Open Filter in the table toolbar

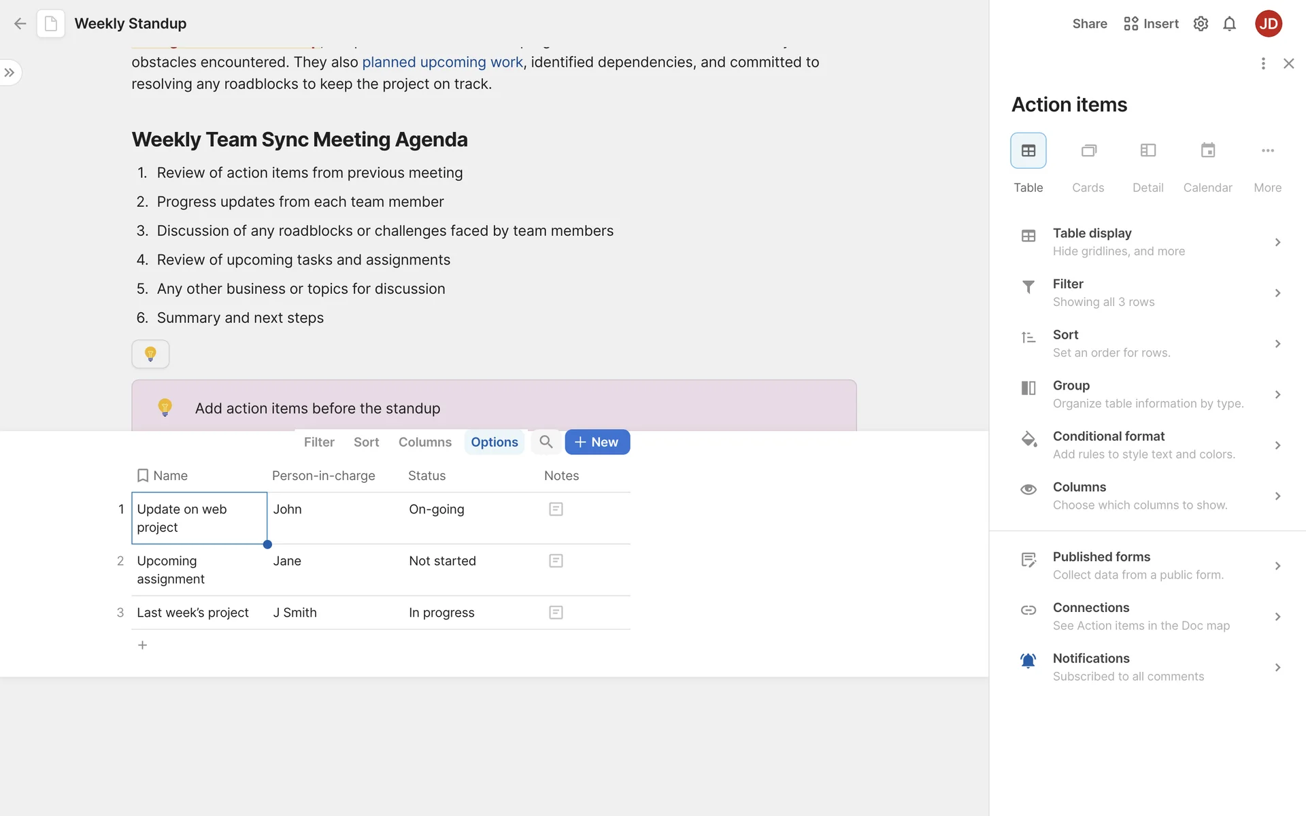coord(319,442)
